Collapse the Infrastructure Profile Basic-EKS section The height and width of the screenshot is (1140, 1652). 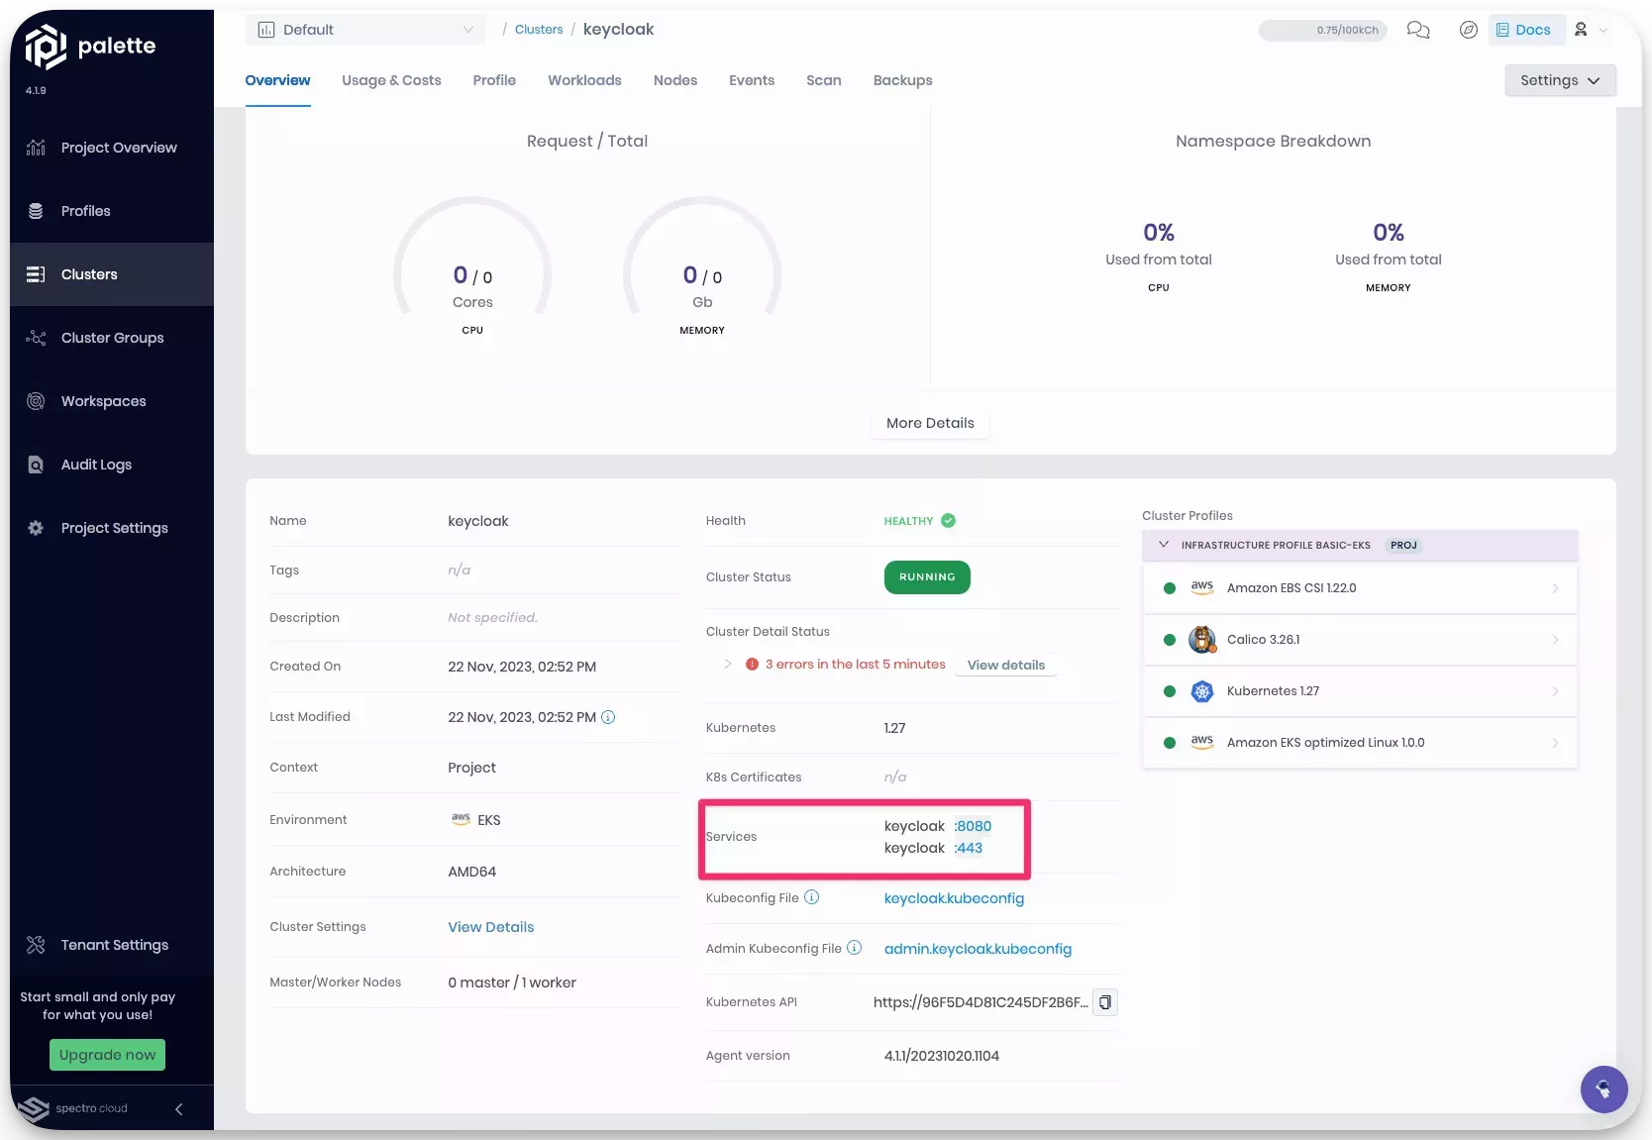[x=1164, y=545]
